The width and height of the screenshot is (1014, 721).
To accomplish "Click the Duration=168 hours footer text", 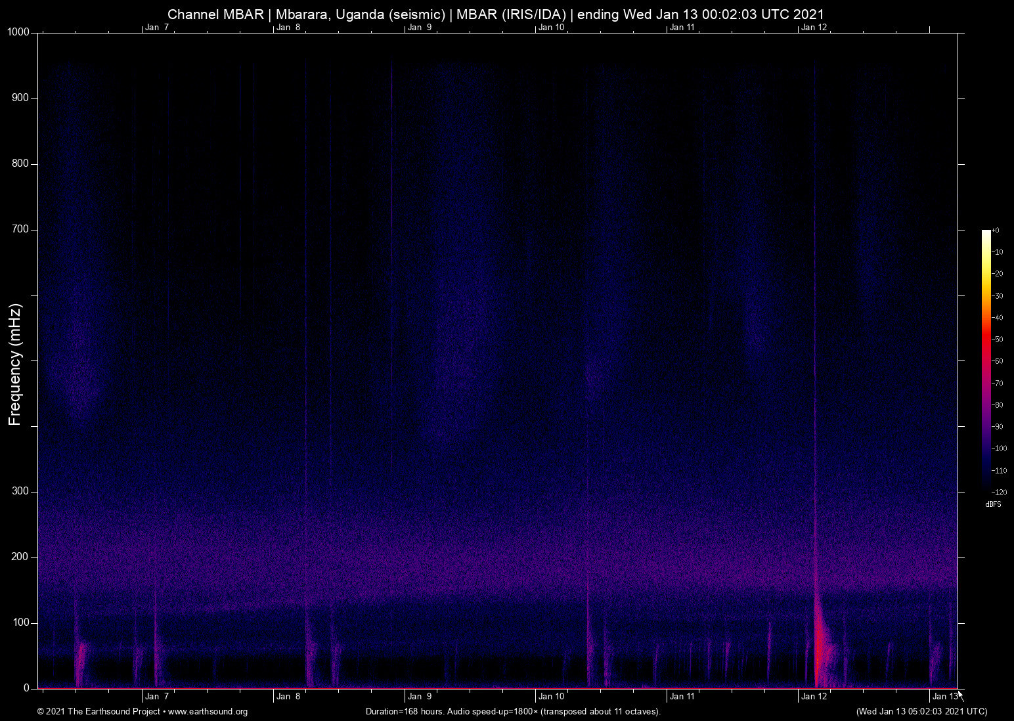I will [x=513, y=712].
